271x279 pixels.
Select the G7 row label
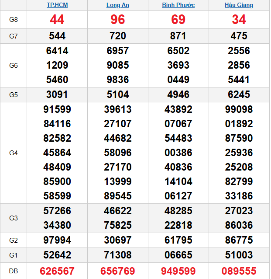(14, 36)
